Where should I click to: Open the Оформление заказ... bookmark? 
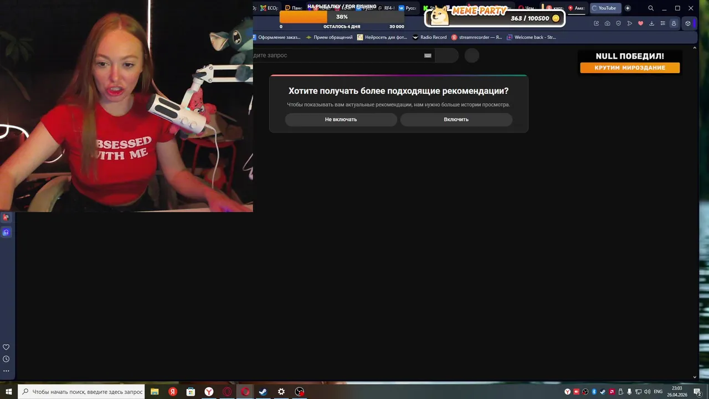coord(278,37)
